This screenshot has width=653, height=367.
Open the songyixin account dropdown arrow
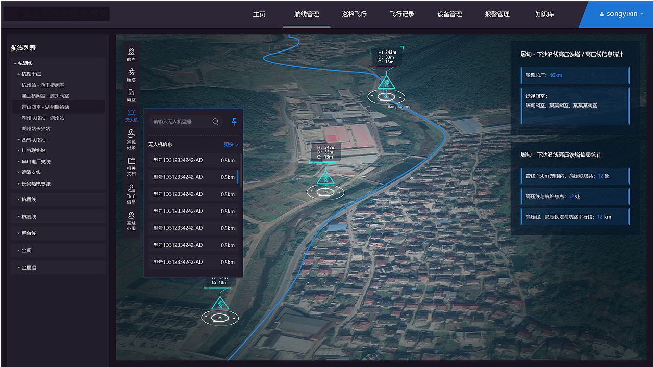(642, 14)
